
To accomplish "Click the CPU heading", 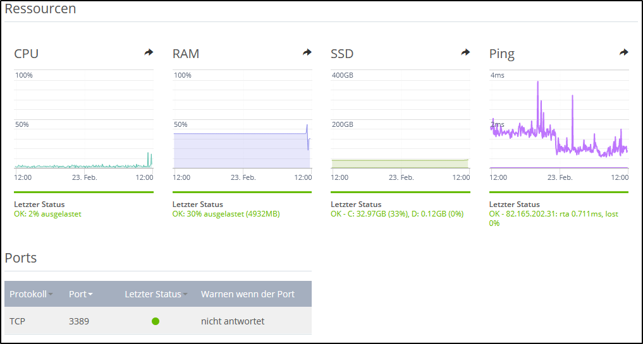I will (27, 54).
